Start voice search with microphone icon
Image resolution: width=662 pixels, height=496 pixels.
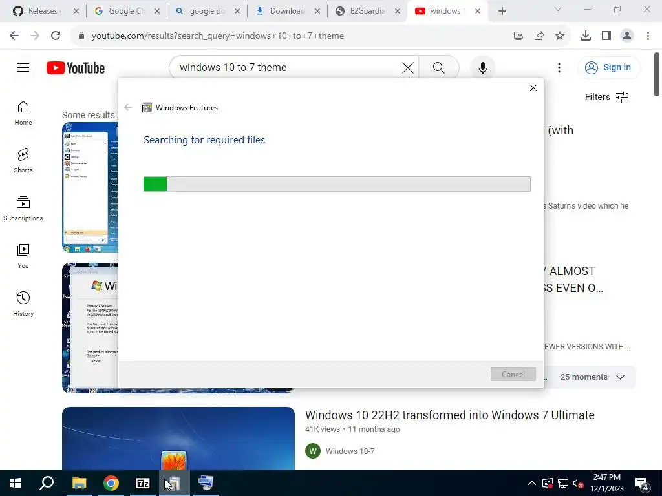coord(482,67)
